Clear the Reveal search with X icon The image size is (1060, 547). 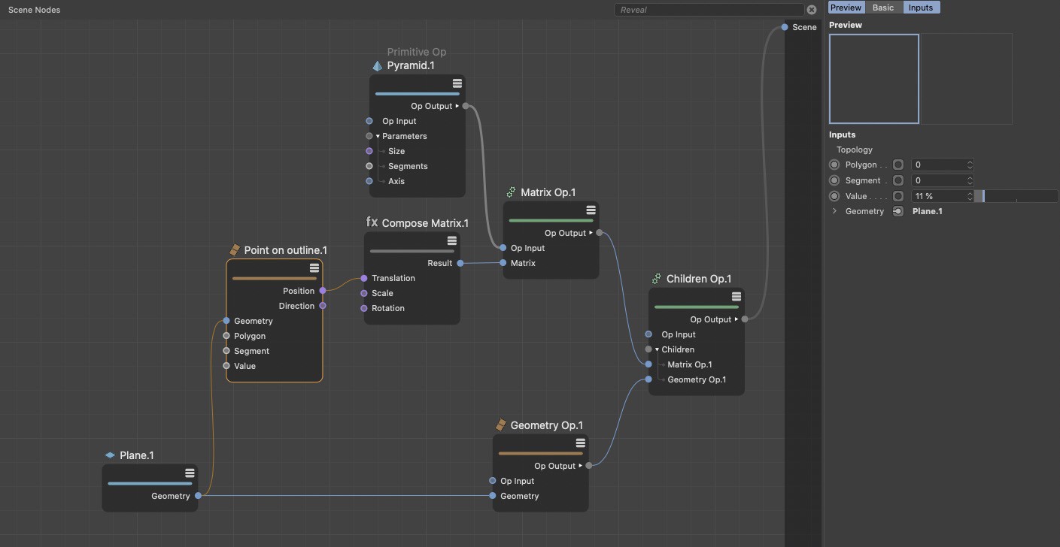tap(812, 10)
